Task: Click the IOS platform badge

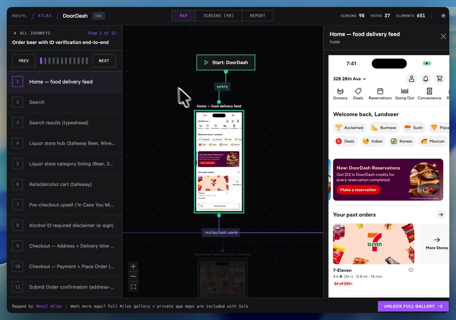Action: click(98, 16)
